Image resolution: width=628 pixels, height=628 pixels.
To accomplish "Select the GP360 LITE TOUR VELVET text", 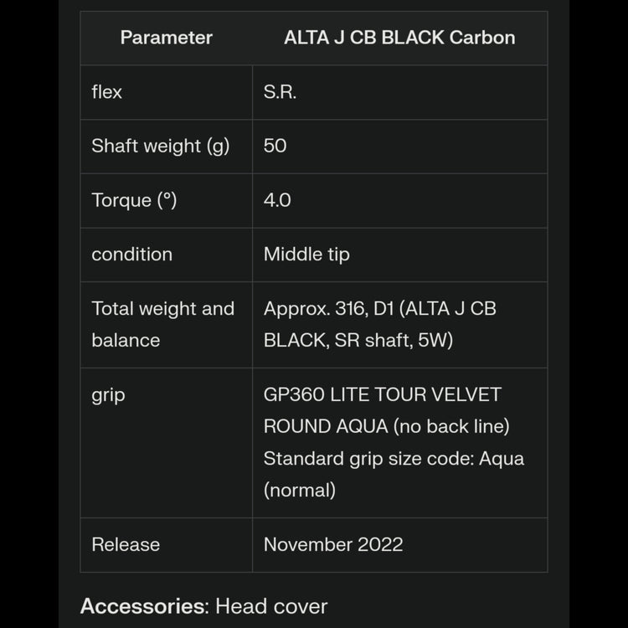I will 382,394.
